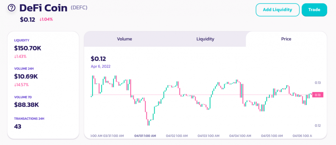Viewport: 336px width, 145px height.
Task: Click the Trade button
Action: tap(314, 10)
